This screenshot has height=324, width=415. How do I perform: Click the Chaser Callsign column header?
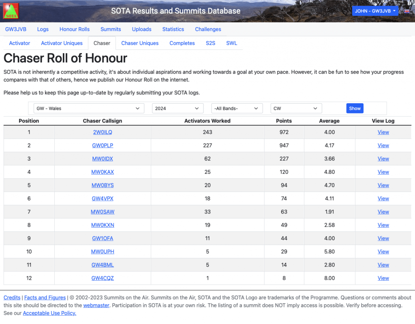click(103, 121)
